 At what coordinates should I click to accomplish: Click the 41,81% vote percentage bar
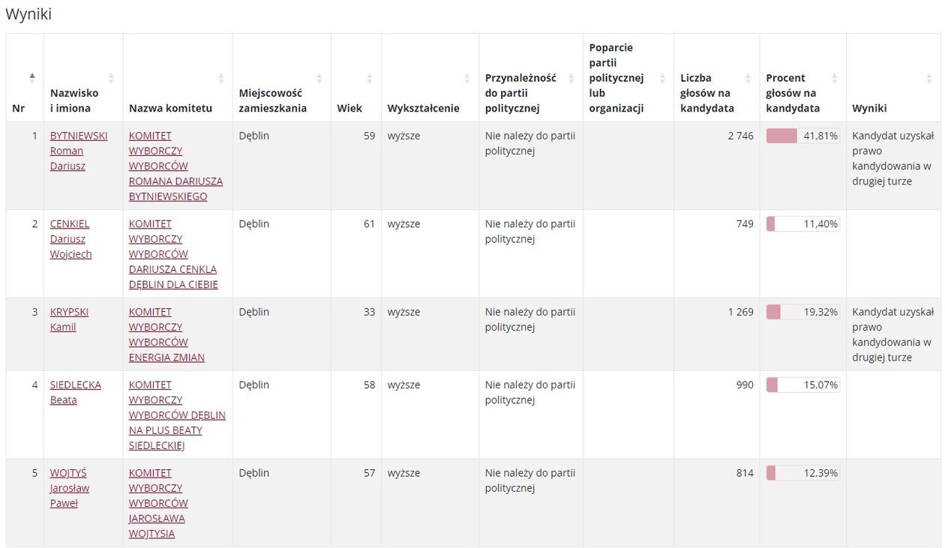(802, 136)
